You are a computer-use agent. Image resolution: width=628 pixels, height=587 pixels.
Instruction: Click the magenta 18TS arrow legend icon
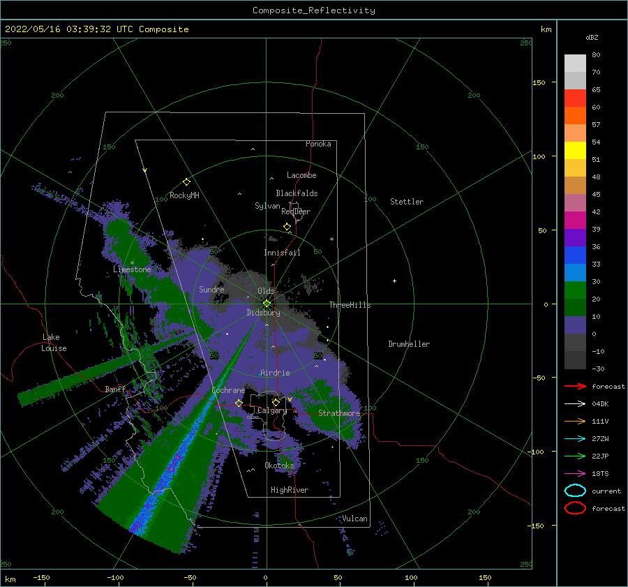pyautogui.click(x=575, y=474)
